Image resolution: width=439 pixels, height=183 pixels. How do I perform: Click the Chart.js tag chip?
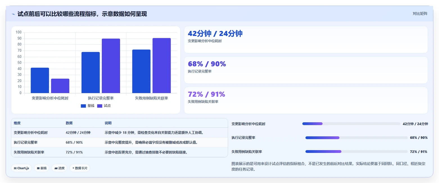coord(21,168)
